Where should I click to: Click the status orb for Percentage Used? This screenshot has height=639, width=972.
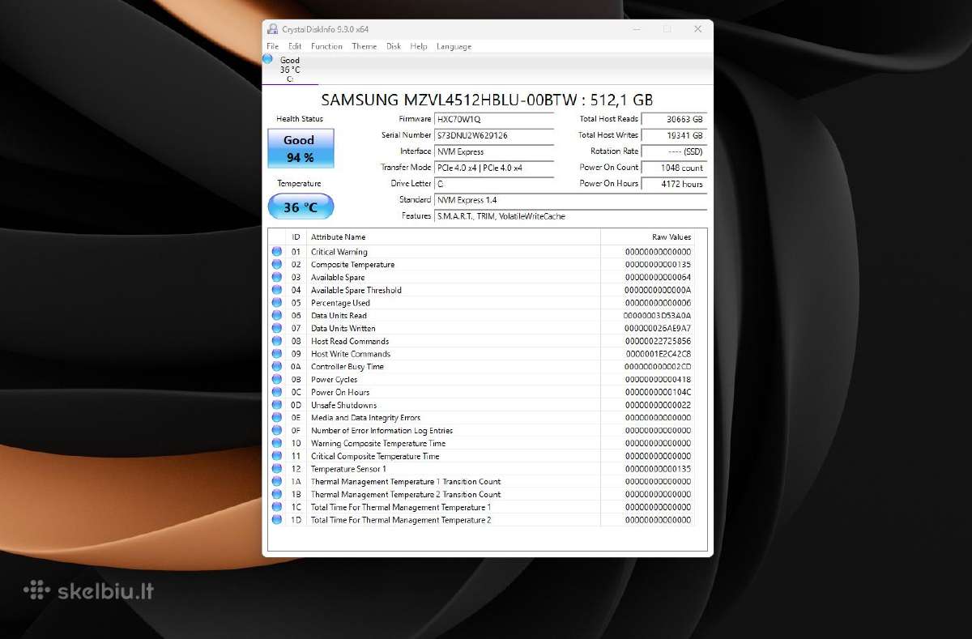(277, 303)
